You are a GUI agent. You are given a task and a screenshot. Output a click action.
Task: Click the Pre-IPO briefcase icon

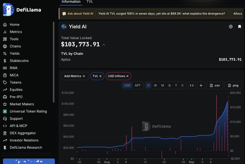pyautogui.click(x=5, y=97)
